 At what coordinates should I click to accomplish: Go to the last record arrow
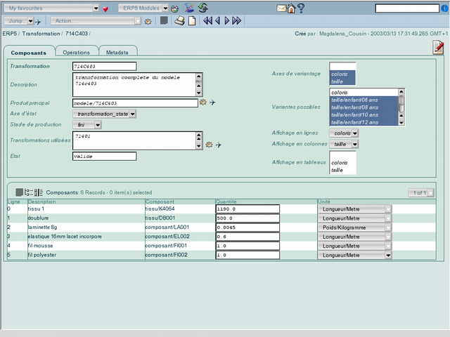[237, 21]
